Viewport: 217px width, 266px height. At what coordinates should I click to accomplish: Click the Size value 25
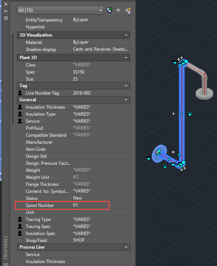point(75,79)
